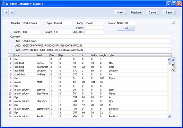The width and height of the screenshot is (183, 128).
Task: Click 'Position' field cell in row 16
Action: 43,116
